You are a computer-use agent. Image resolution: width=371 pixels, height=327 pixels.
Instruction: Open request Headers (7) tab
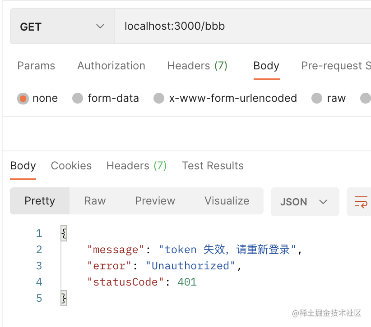click(x=197, y=66)
